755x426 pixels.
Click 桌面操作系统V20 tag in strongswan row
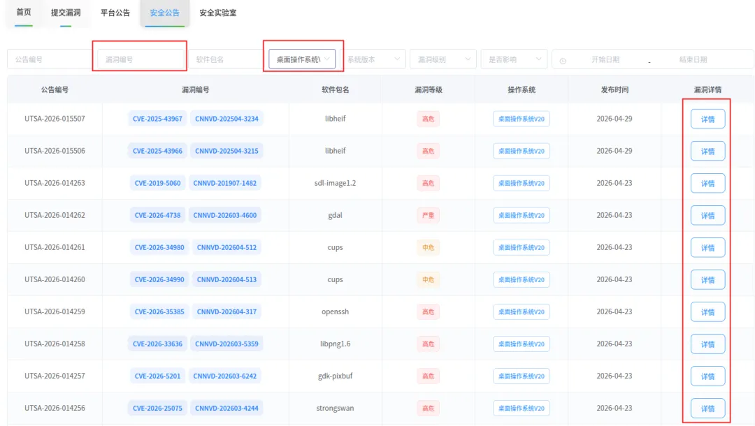pos(521,409)
